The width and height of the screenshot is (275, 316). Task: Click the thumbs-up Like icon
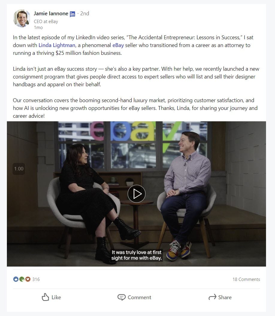(x=45, y=297)
